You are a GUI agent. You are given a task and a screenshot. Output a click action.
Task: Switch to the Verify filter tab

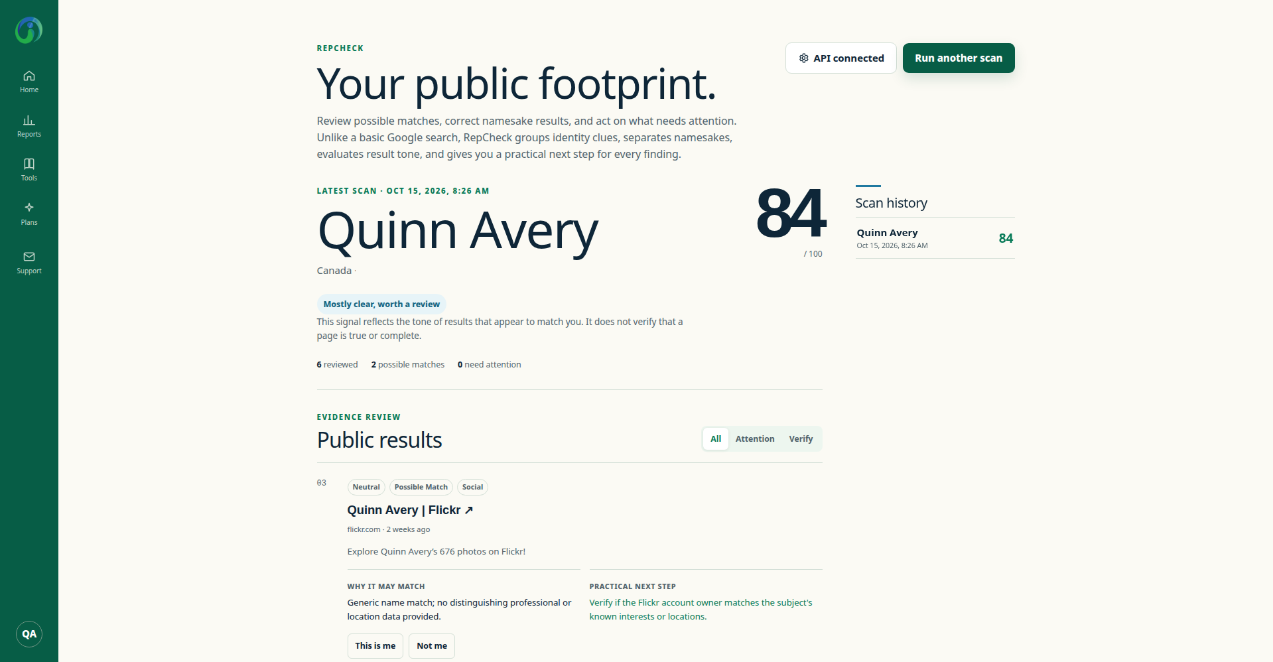click(801, 439)
